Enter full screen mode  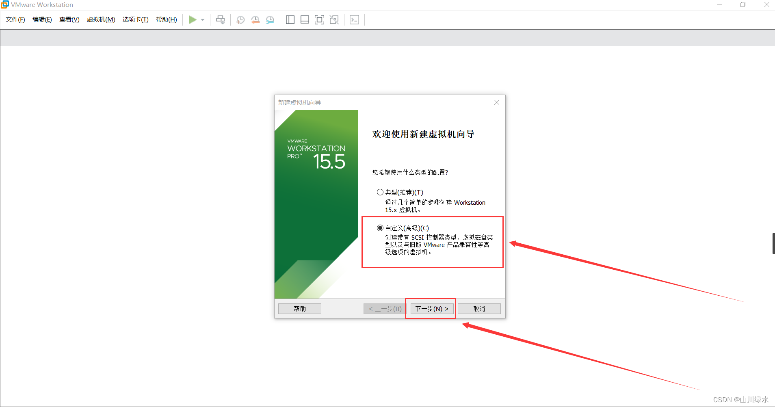point(320,19)
